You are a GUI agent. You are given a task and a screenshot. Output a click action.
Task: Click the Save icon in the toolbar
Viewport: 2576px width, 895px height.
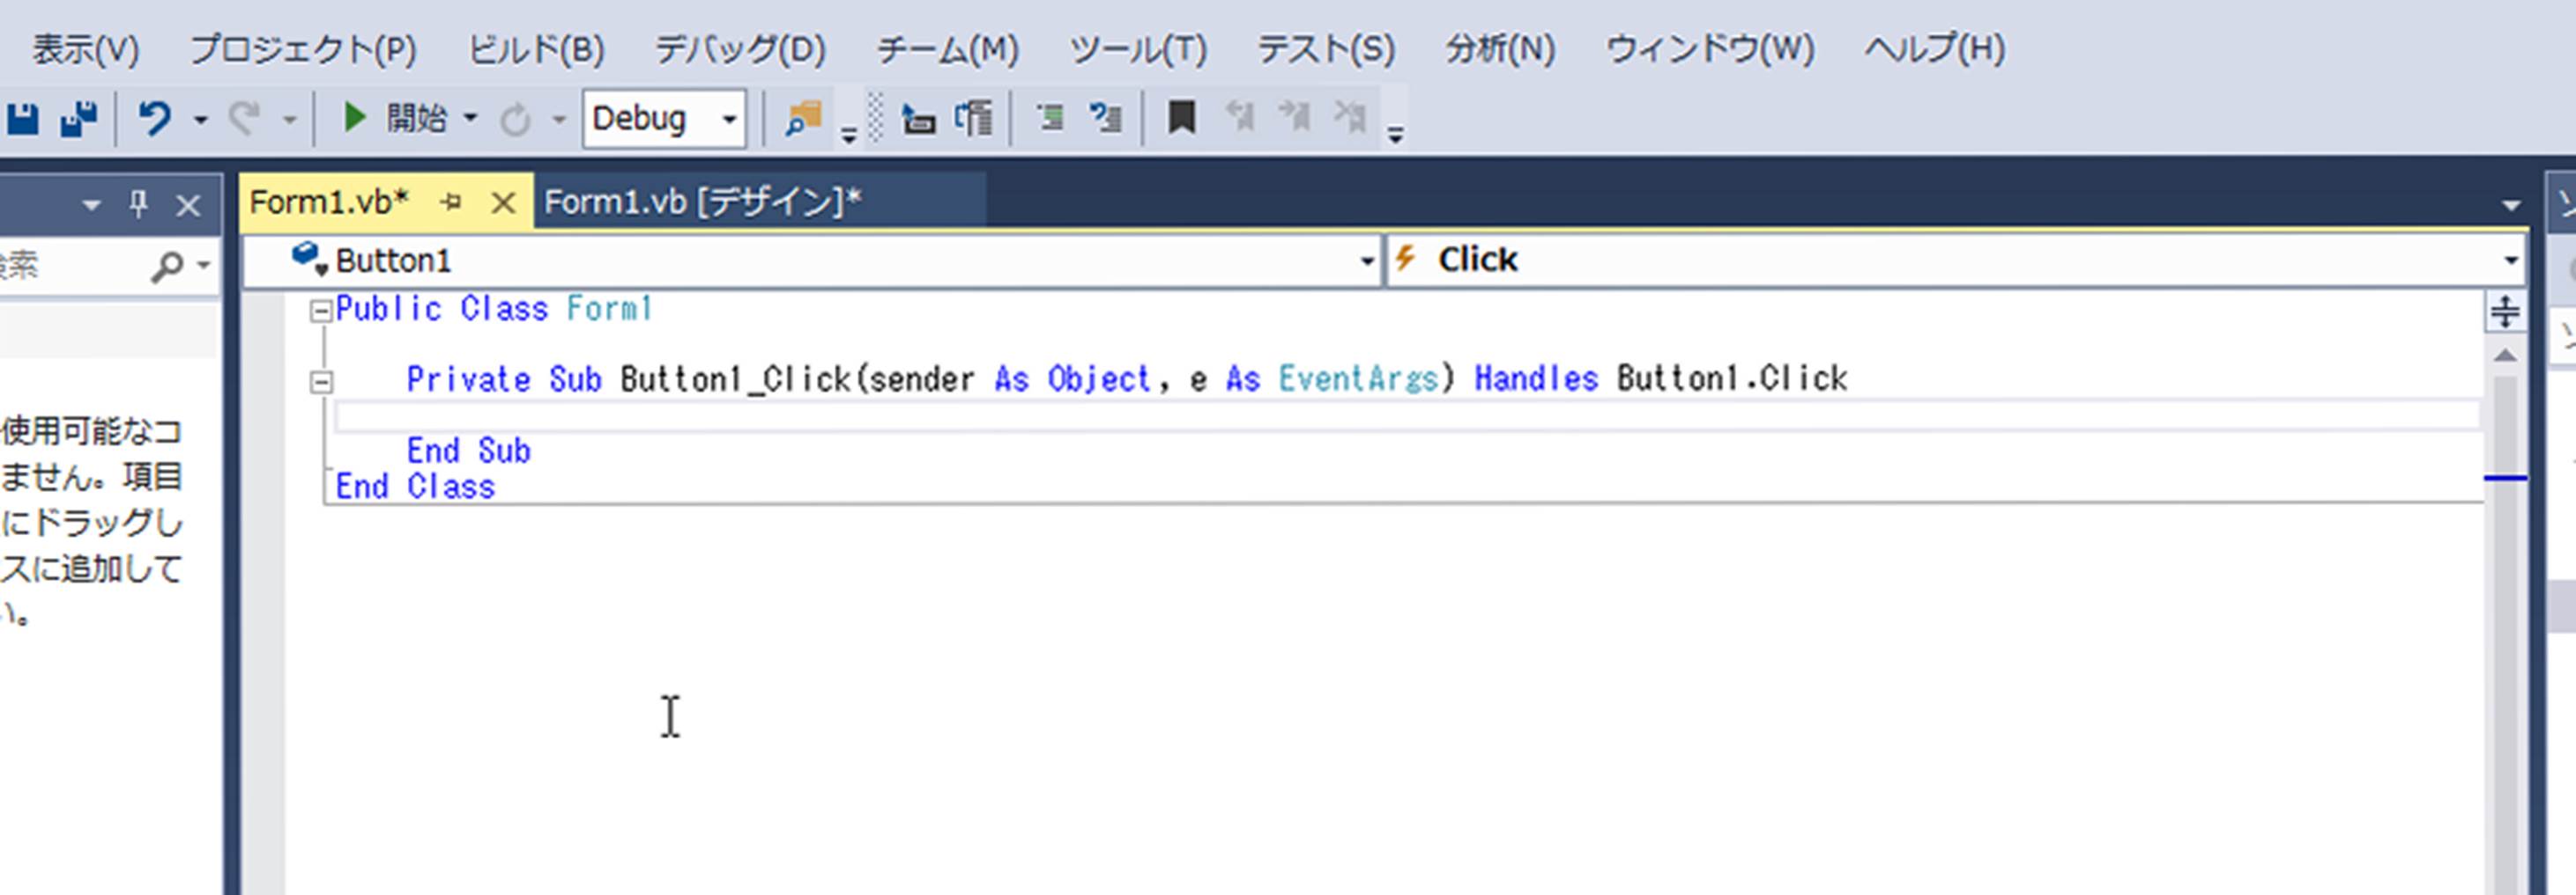coord(23,119)
